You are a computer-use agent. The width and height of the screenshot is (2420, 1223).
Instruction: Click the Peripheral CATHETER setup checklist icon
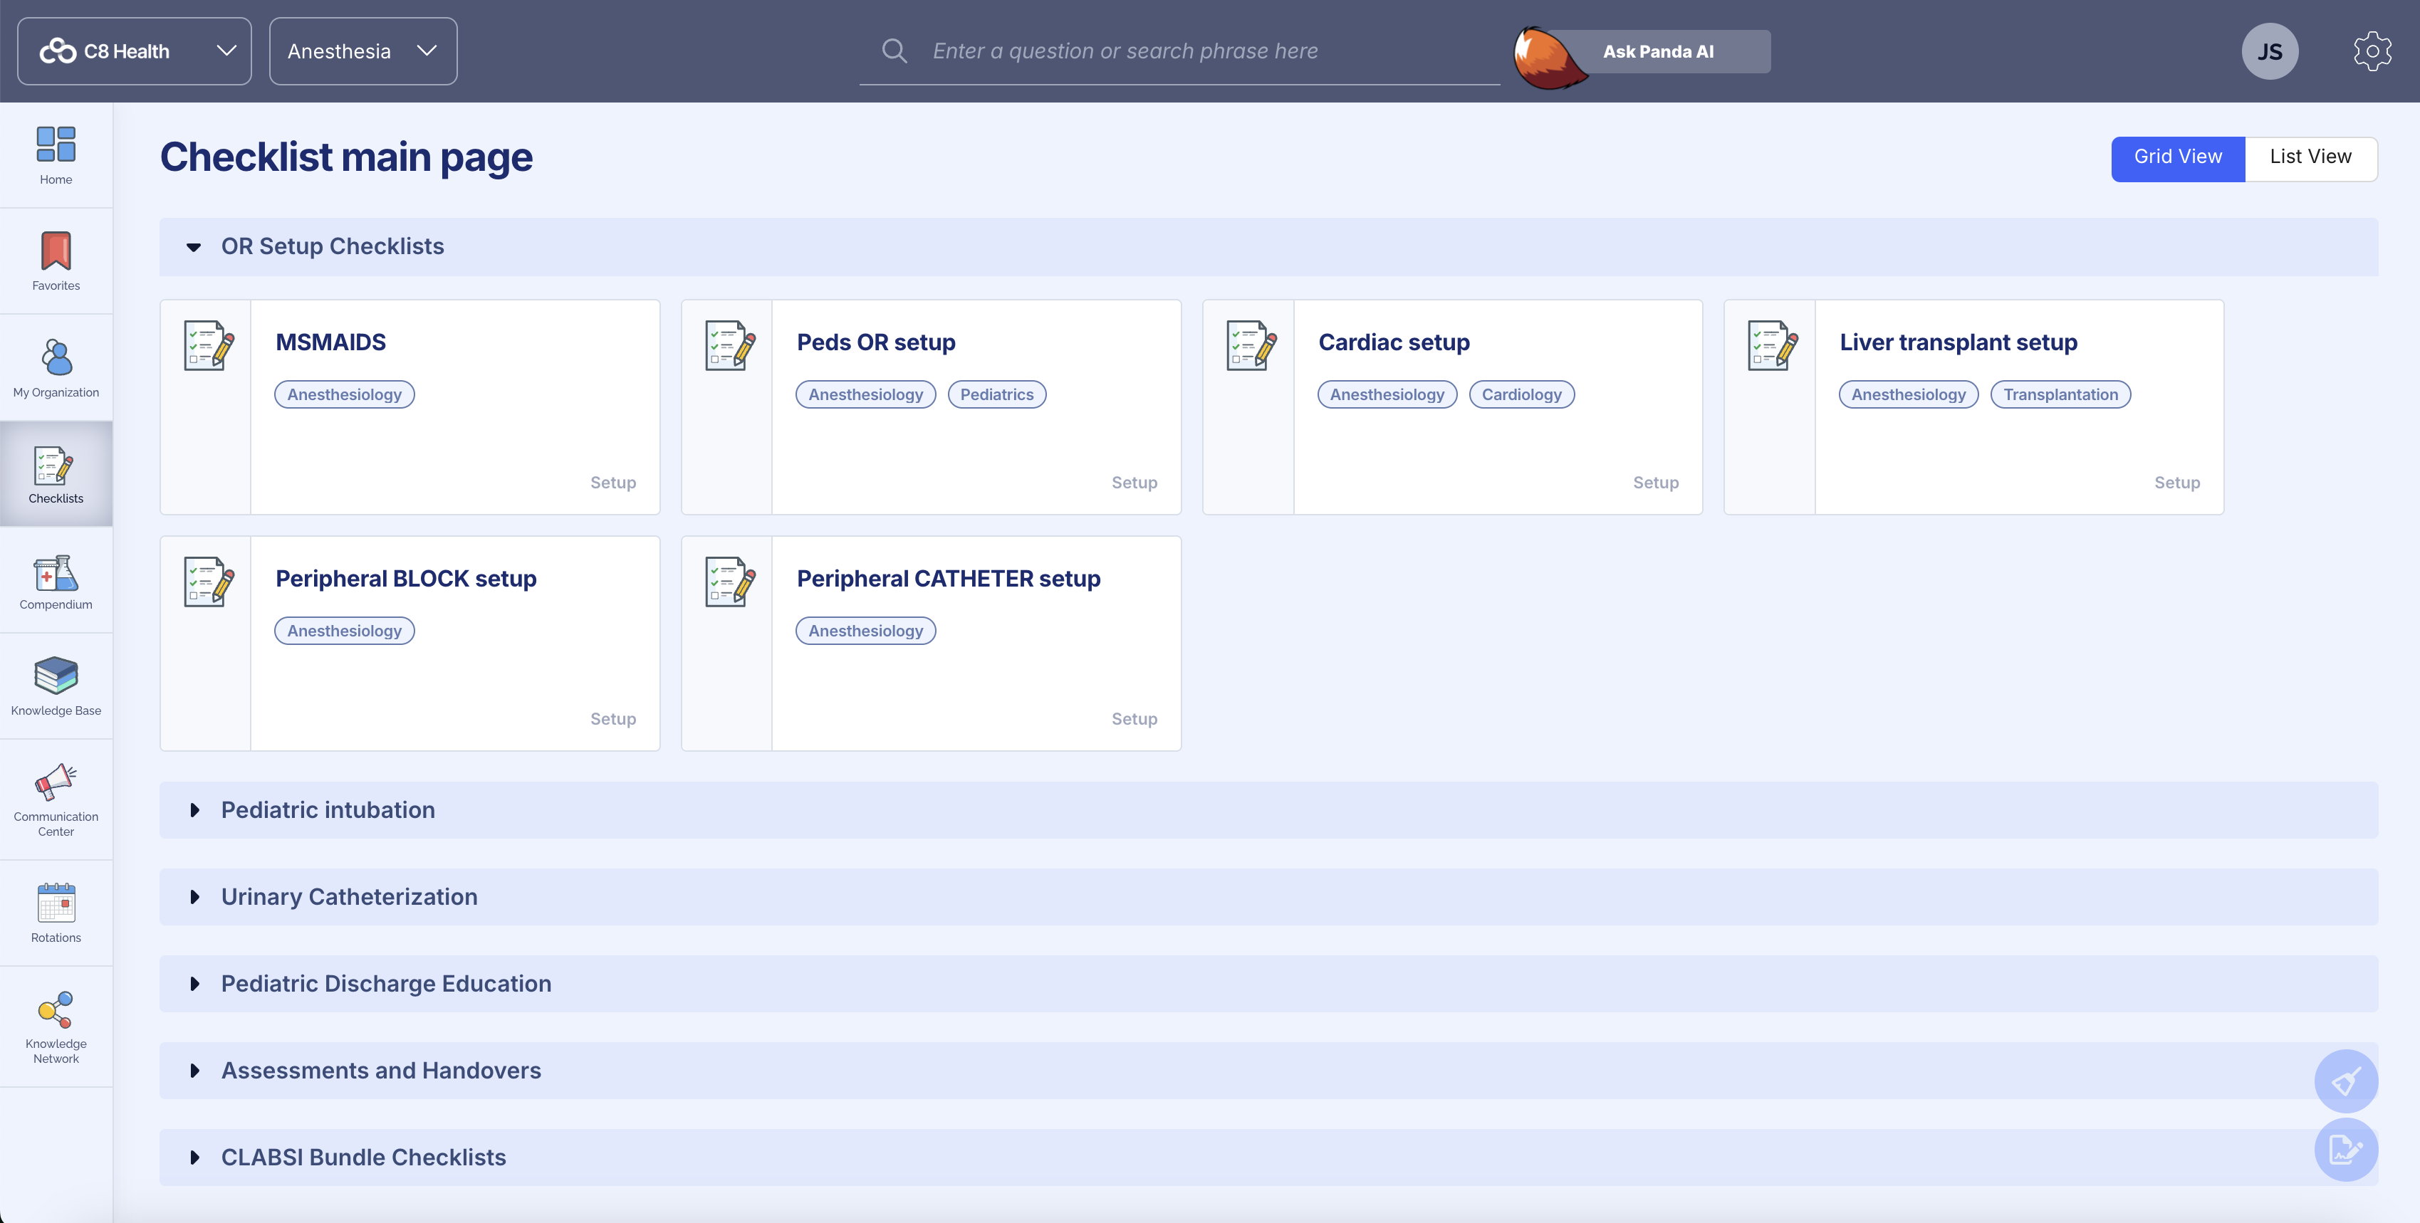(730, 582)
